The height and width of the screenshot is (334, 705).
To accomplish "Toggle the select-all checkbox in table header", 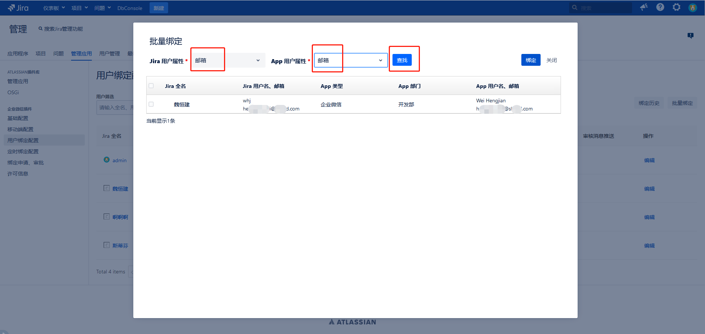I will (x=151, y=86).
